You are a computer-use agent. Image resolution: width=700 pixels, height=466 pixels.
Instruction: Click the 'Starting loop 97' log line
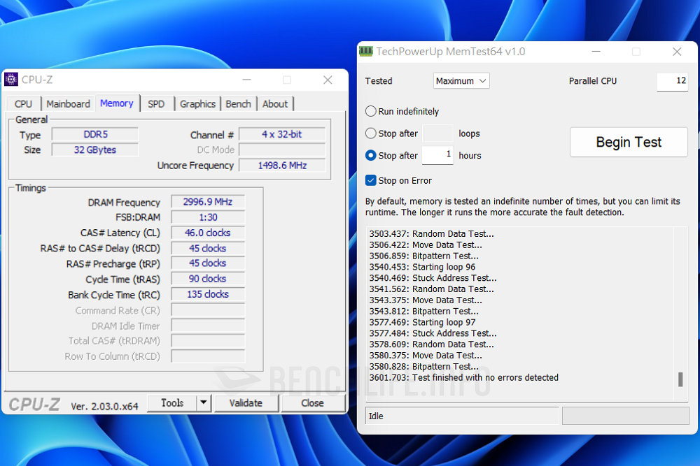(x=422, y=323)
